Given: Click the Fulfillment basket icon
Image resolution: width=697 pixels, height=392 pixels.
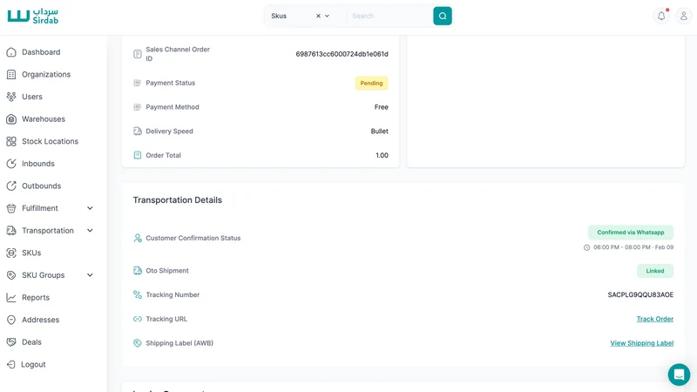Looking at the screenshot, I should [x=11, y=208].
